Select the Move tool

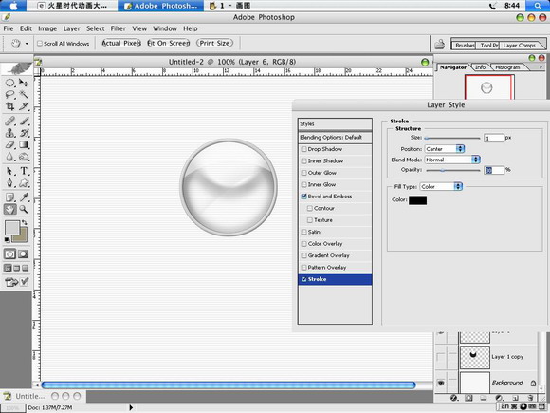coord(24,83)
